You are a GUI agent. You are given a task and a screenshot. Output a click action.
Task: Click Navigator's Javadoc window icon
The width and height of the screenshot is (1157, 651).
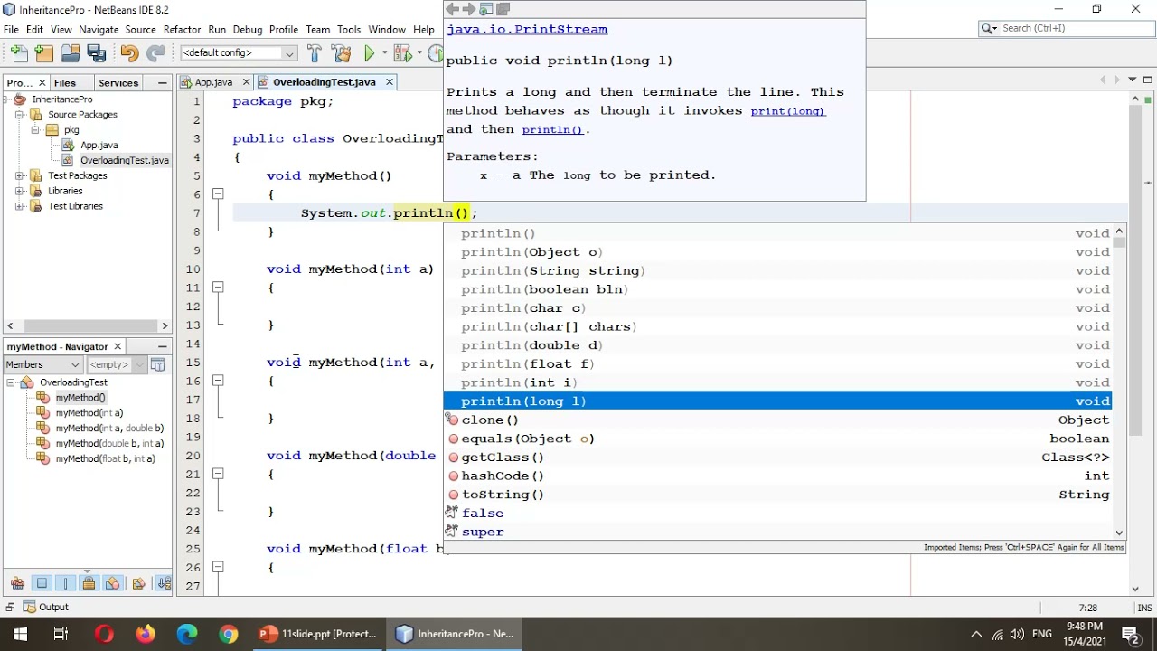click(157, 364)
